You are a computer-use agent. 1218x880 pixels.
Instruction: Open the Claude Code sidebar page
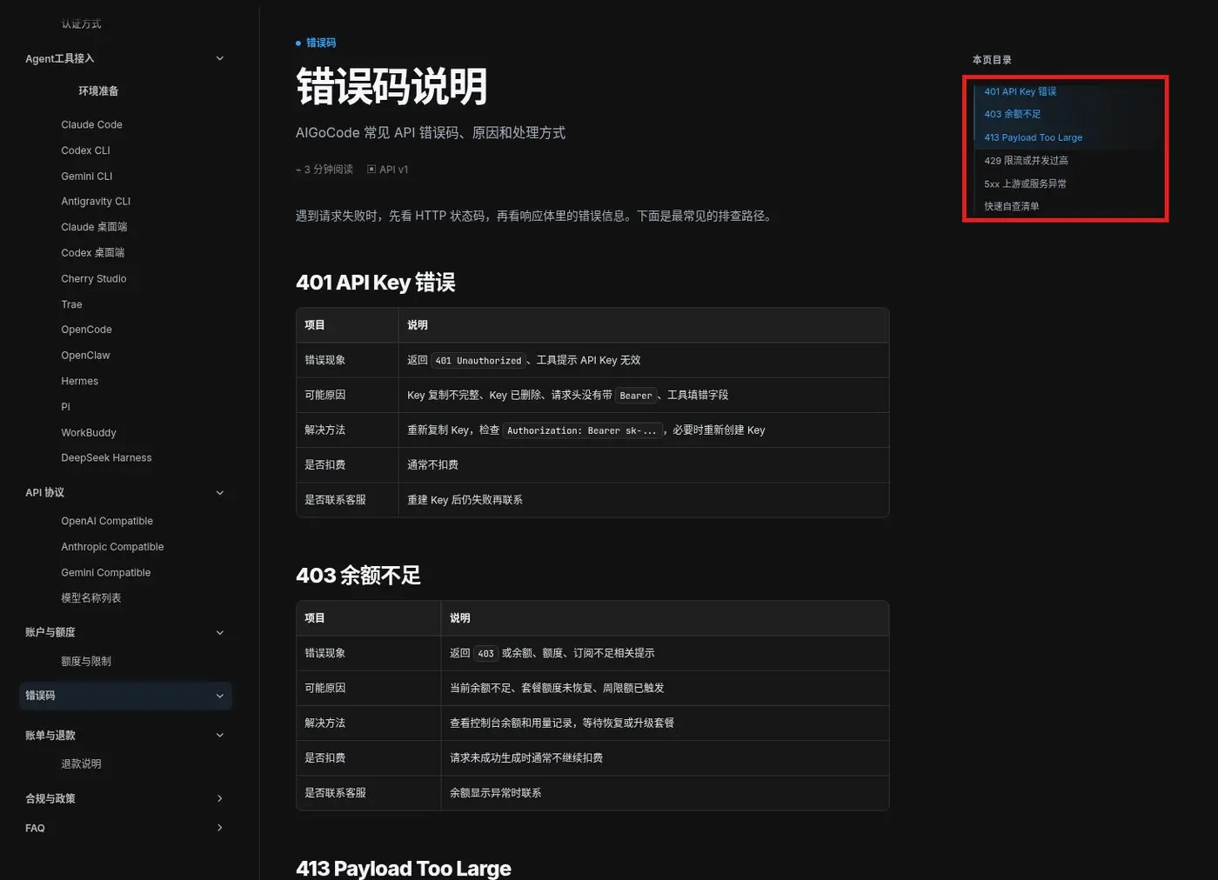(91, 125)
